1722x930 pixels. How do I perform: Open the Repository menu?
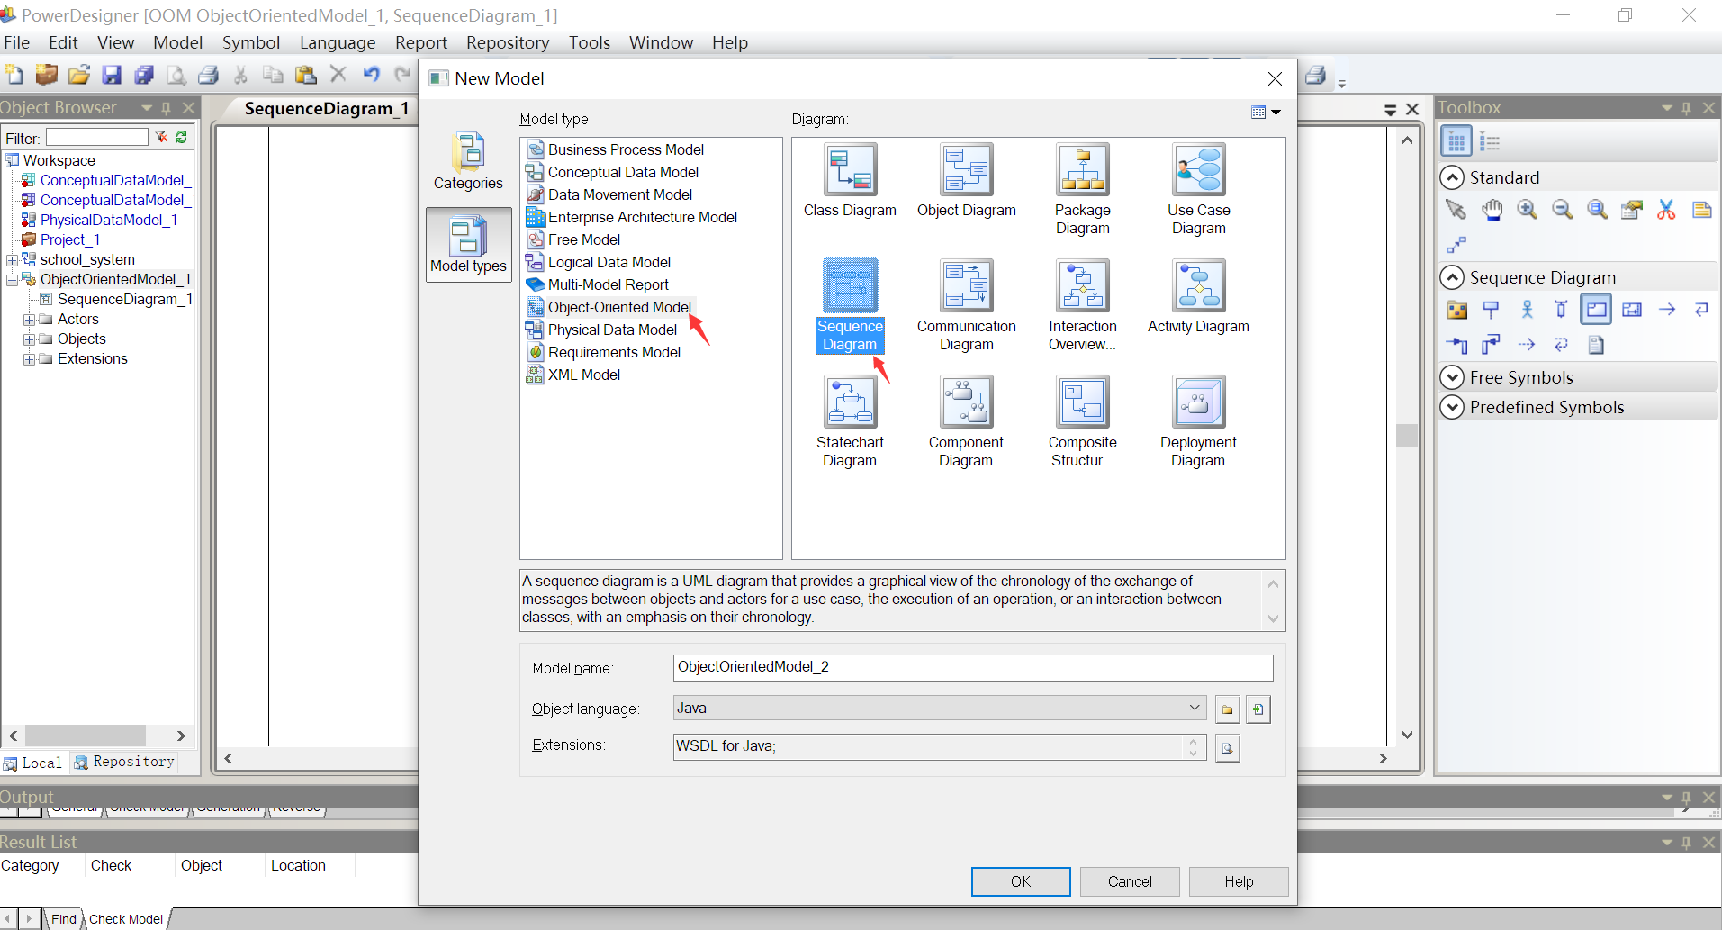[508, 42]
